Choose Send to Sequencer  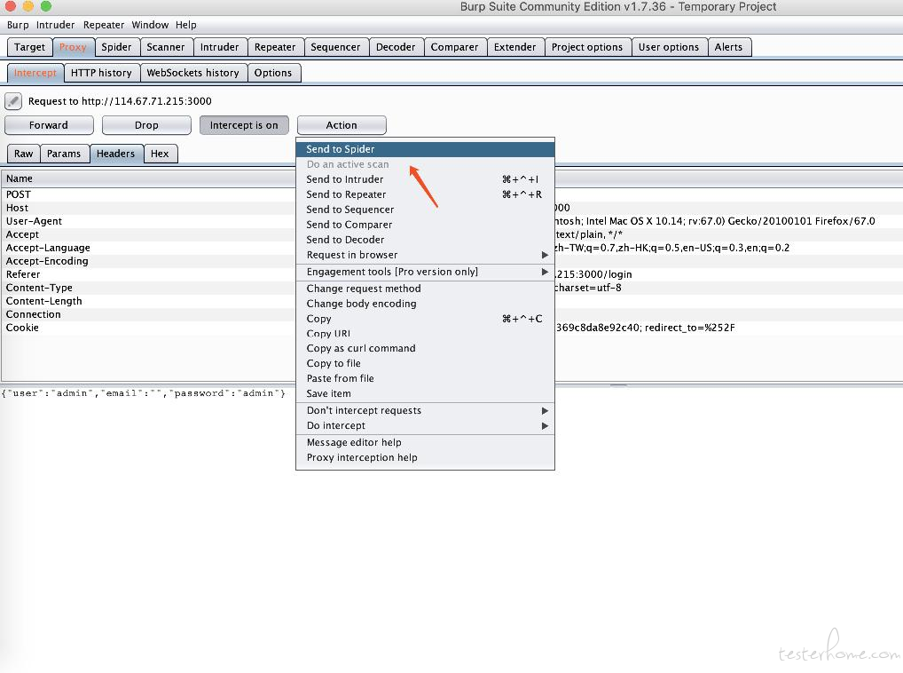pyautogui.click(x=425, y=210)
